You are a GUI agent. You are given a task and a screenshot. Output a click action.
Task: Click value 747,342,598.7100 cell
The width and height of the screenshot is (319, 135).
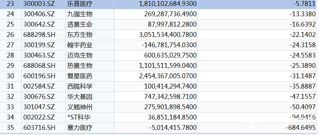coord(156,97)
